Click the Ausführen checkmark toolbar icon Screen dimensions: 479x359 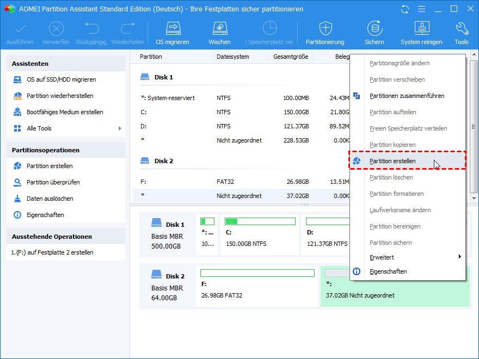click(20, 29)
